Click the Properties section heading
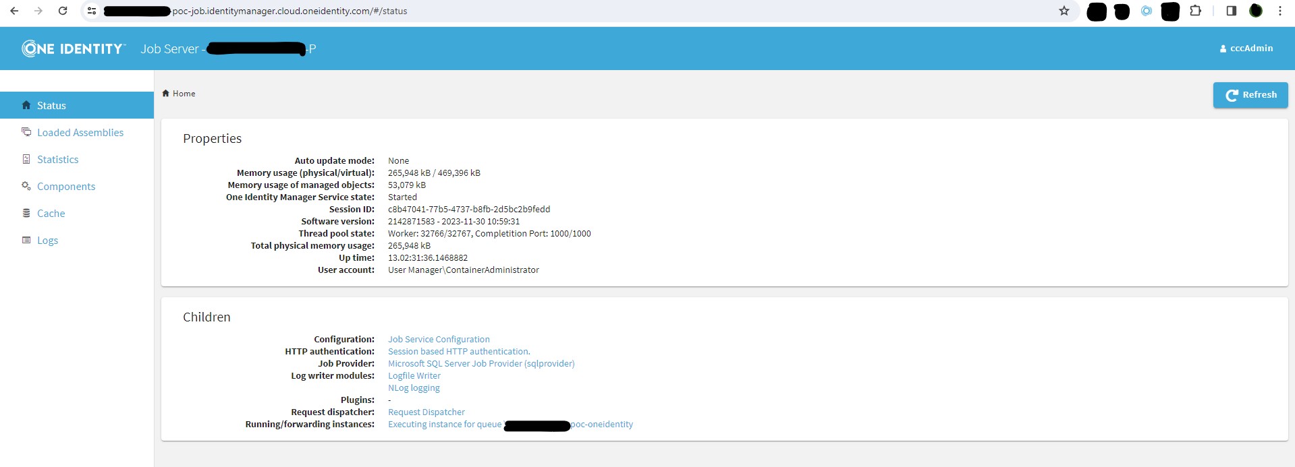Image resolution: width=1295 pixels, height=467 pixels. click(x=212, y=139)
